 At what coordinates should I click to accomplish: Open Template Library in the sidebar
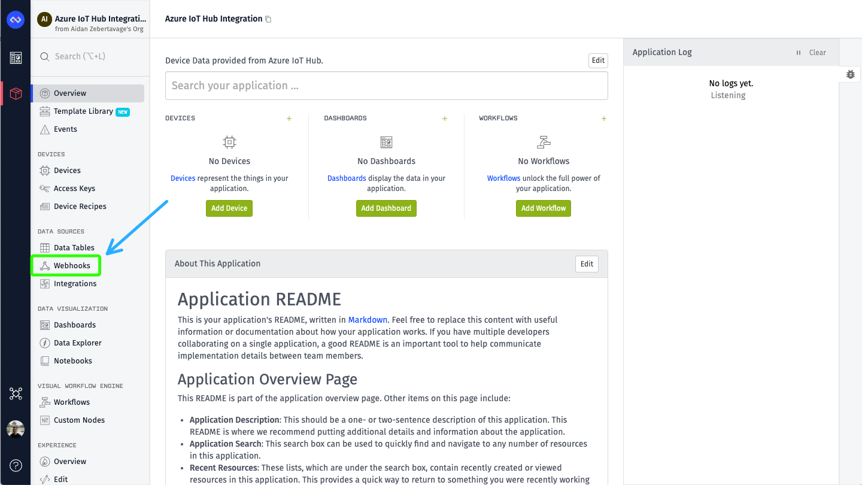[83, 111]
